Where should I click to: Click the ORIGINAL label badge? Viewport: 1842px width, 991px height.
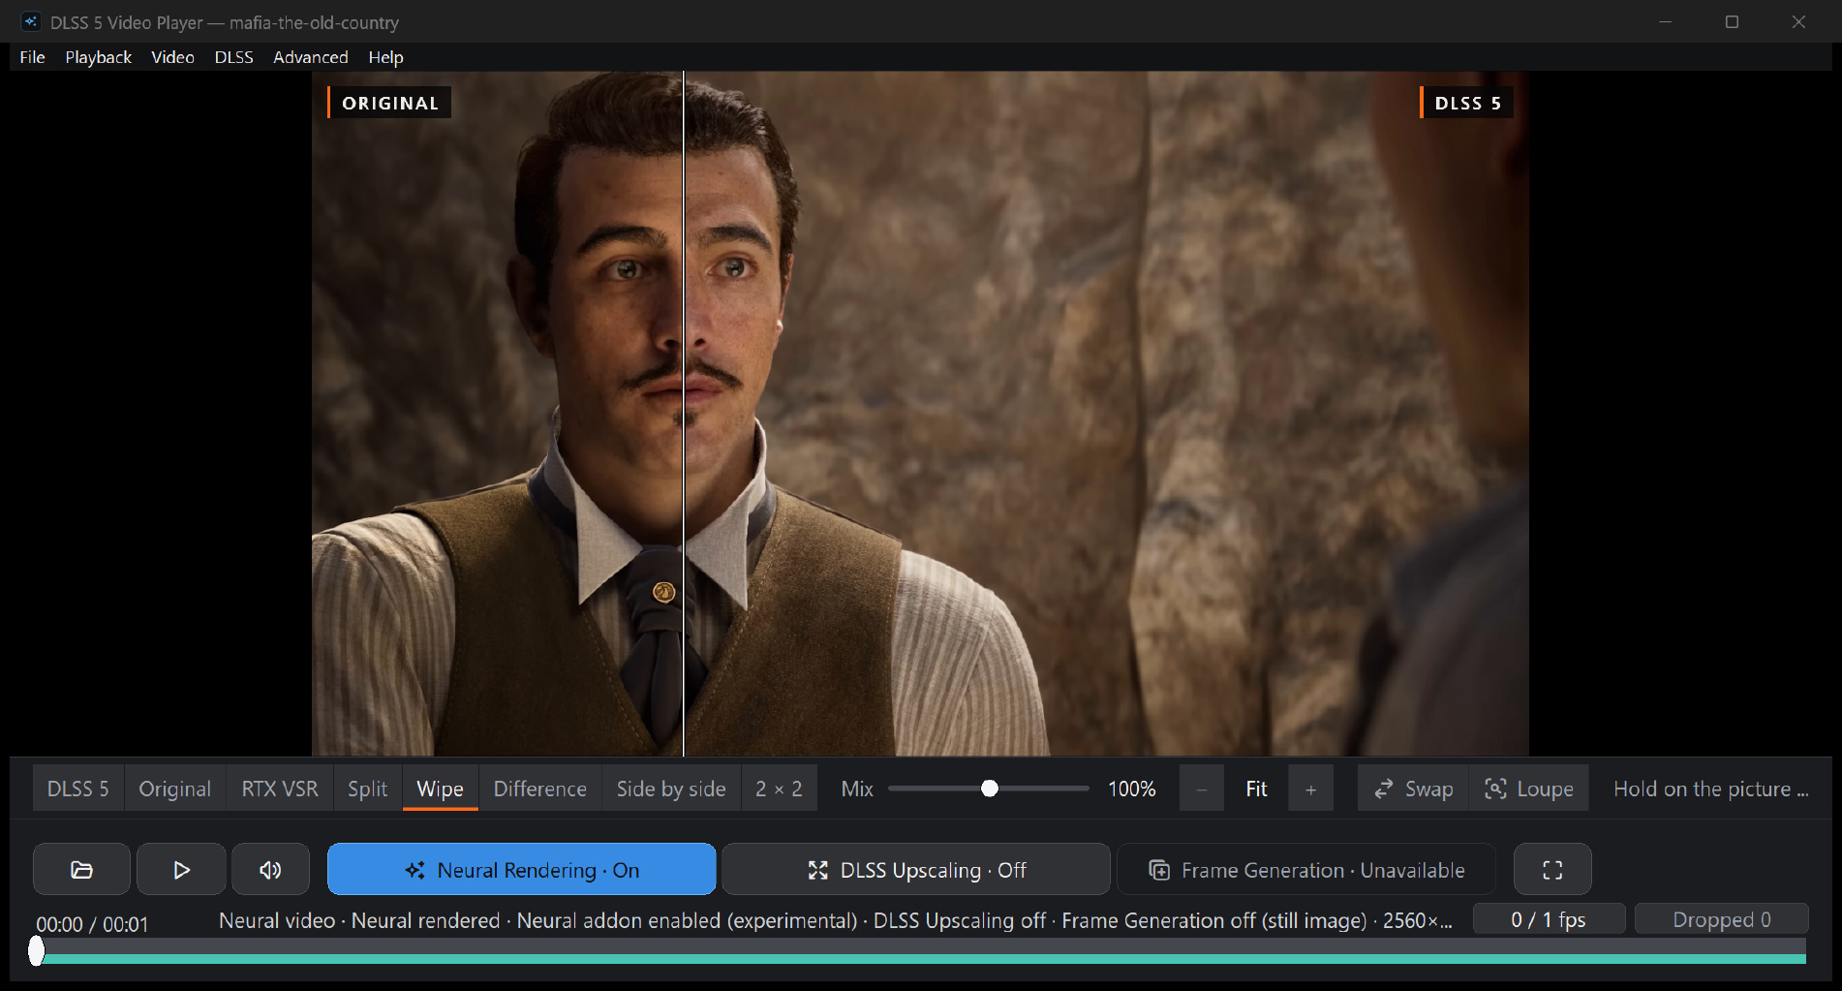click(389, 103)
